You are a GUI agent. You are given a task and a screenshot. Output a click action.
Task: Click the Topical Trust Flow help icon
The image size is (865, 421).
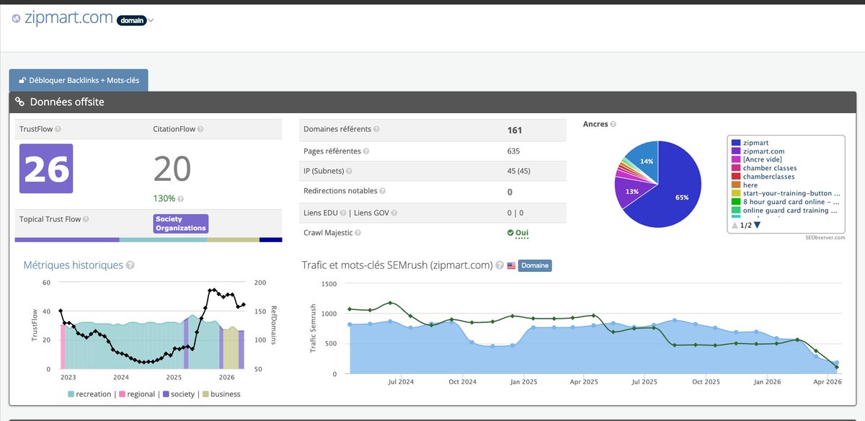pos(86,219)
